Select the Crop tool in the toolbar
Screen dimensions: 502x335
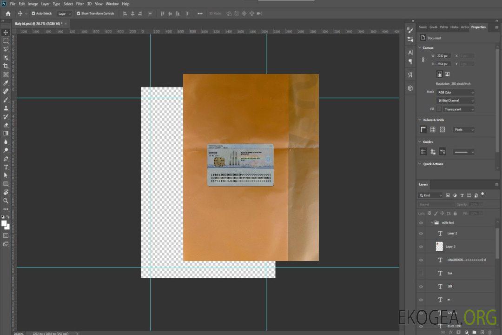tap(6, 66)
